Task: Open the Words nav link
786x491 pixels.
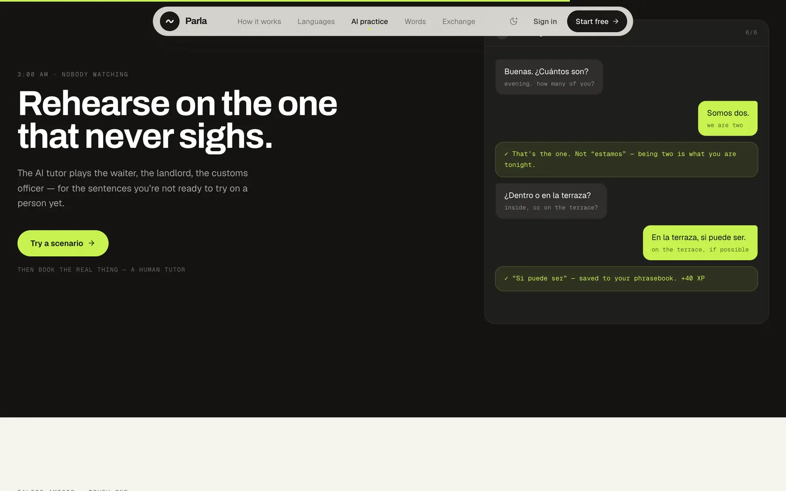Action: [415, 22]
